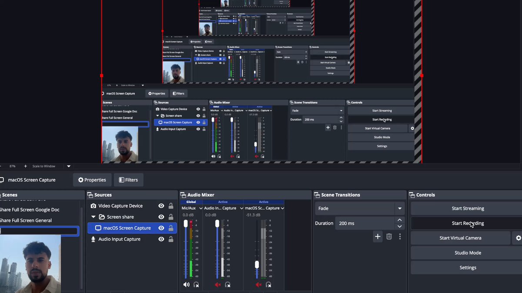Open Scale to Window dropdown arrow
This screenshot has width=522, height=293.
(68, 166)
